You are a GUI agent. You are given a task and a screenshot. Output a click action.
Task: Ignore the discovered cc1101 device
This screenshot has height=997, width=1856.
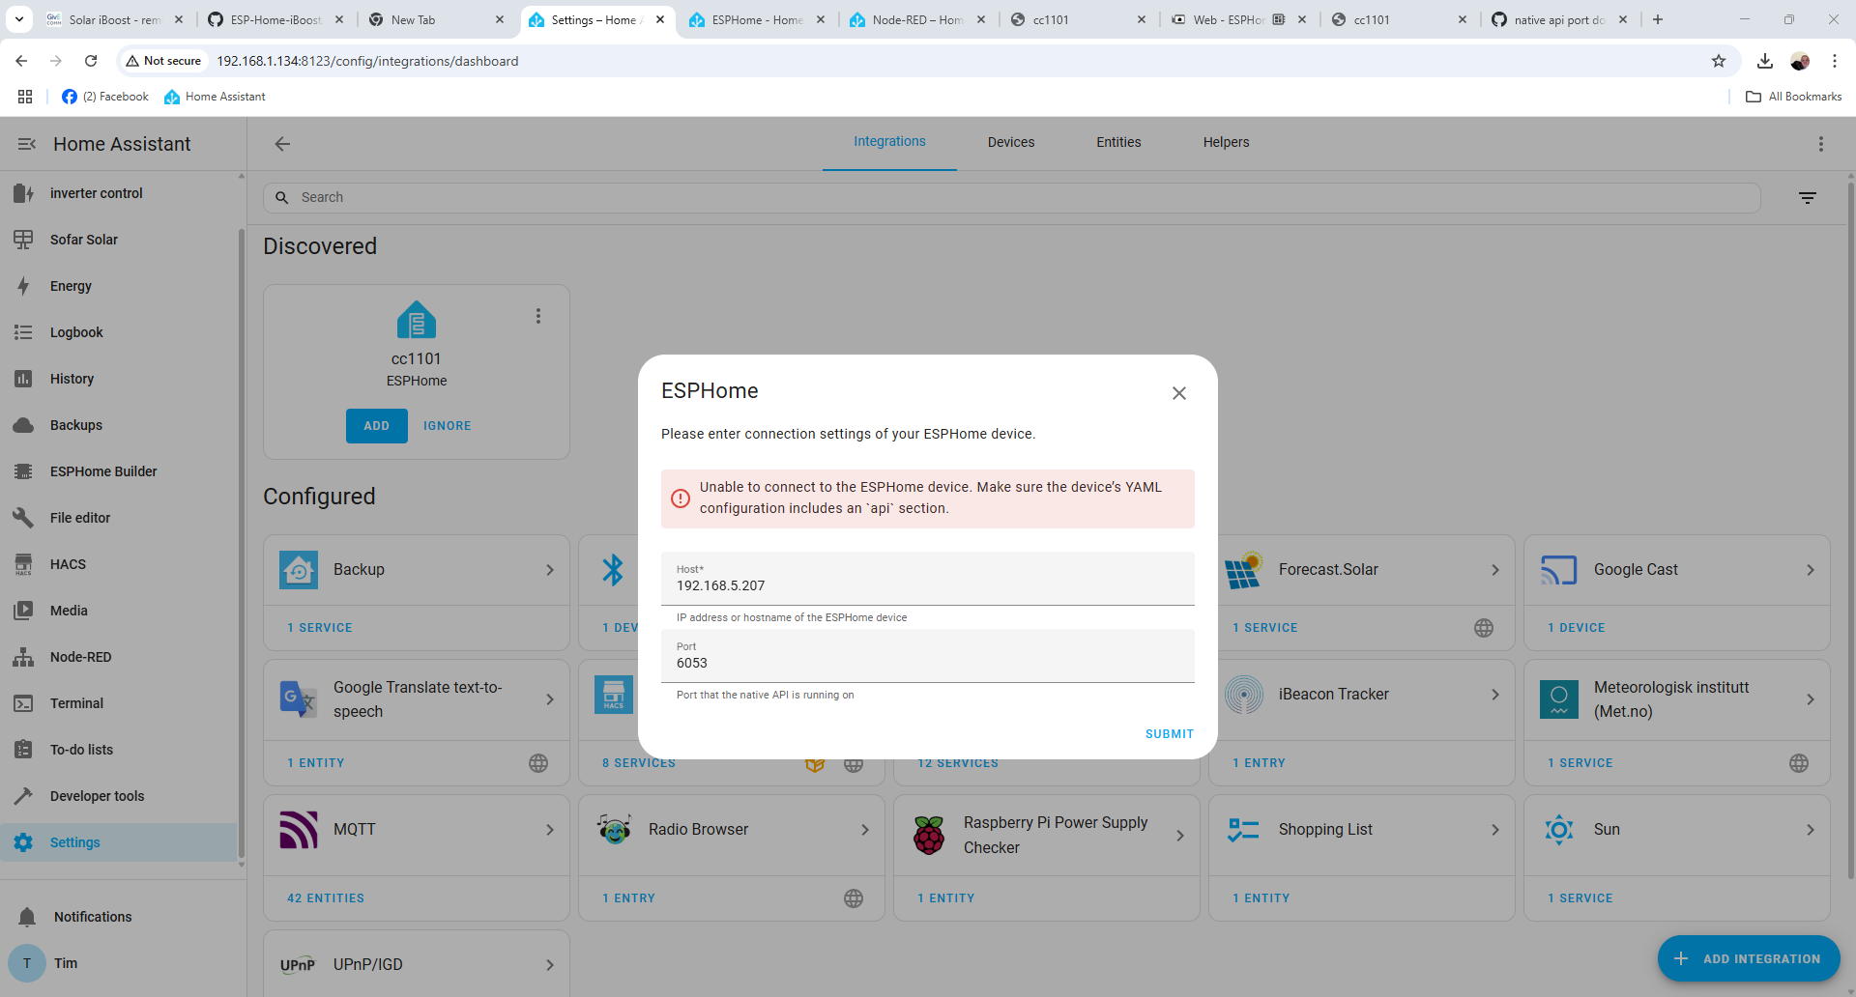[447, 426]
